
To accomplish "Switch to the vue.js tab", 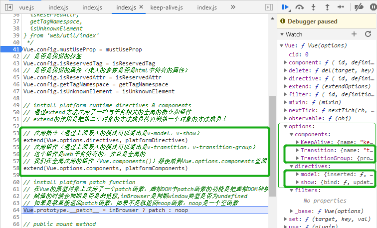I will (26, 7).
